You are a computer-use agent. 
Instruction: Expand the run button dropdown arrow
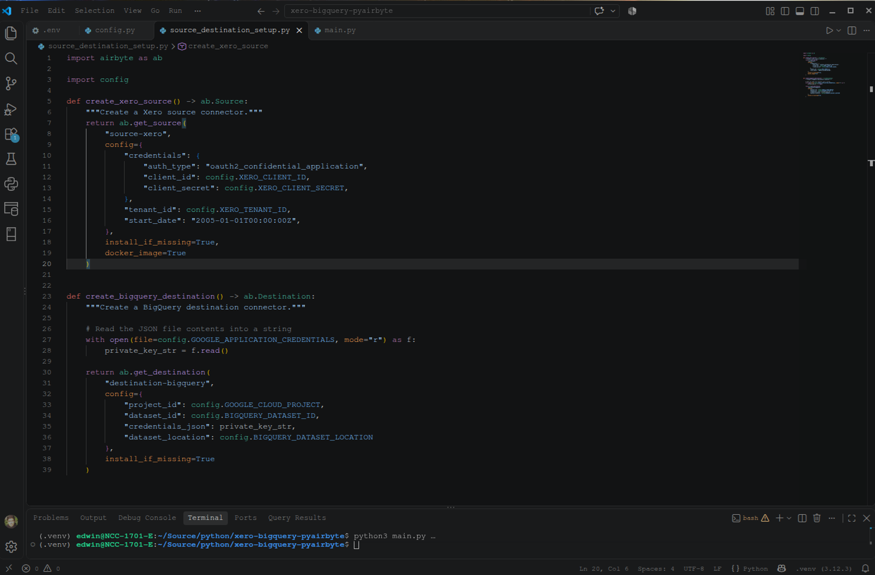coord(838,31)
